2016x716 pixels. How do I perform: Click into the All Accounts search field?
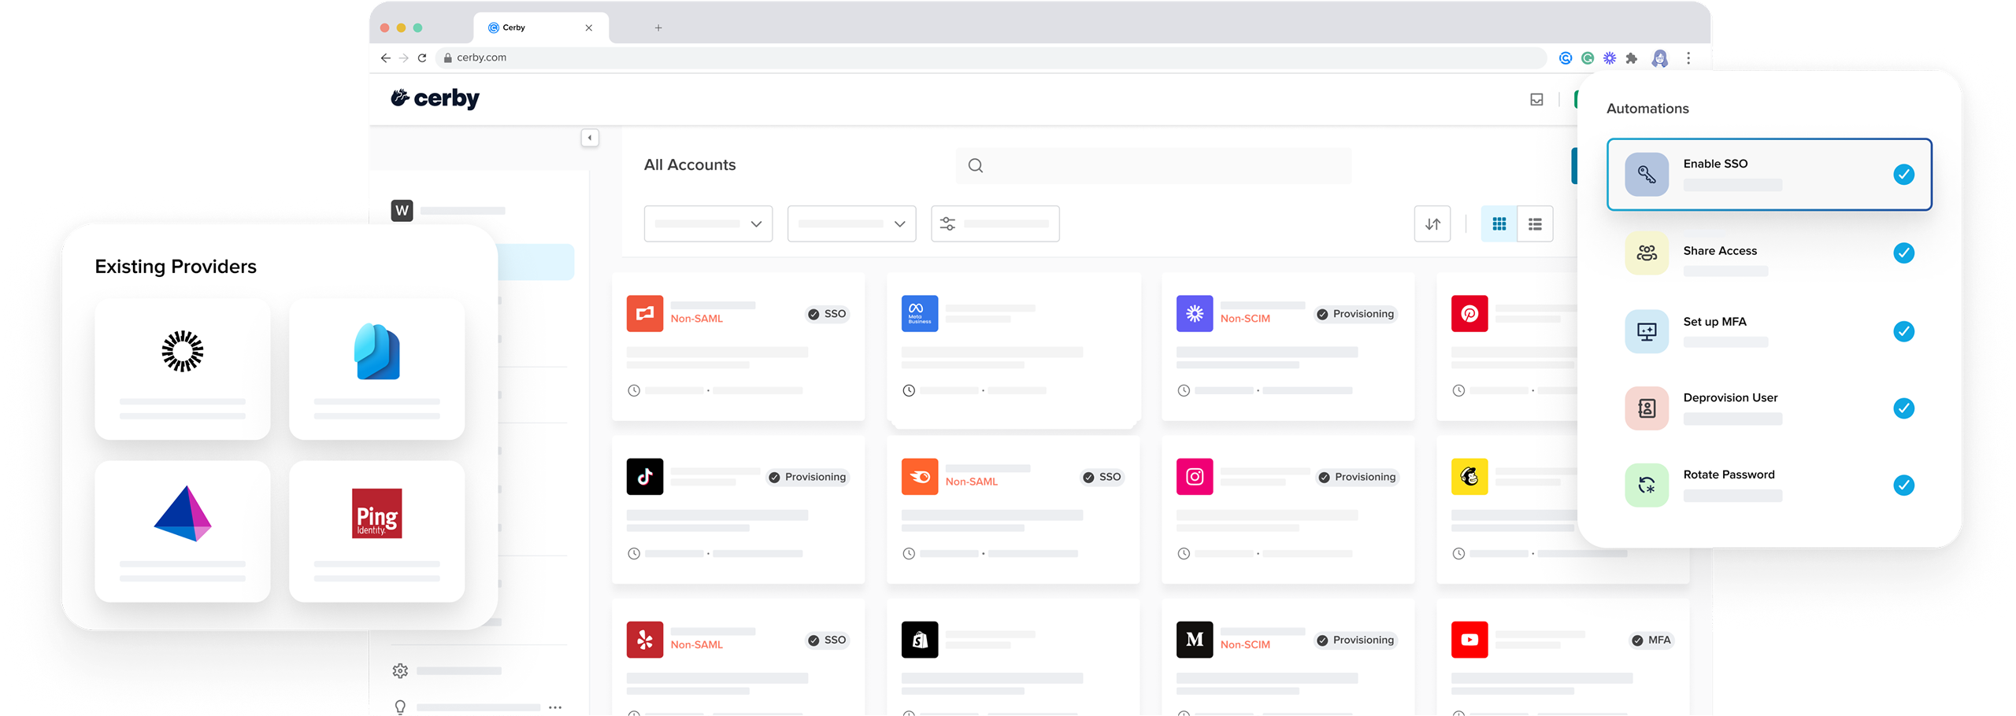[x=1154, y=165]
